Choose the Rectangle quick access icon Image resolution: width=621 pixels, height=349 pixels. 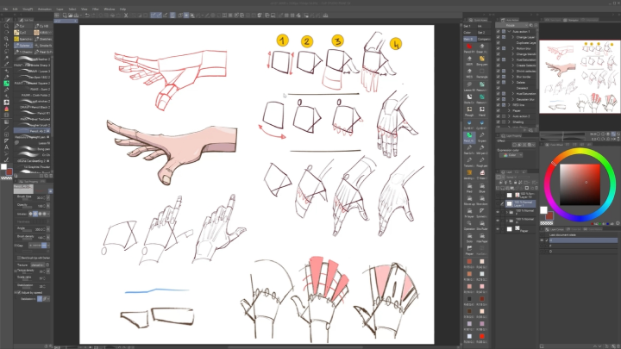[482, 72]
